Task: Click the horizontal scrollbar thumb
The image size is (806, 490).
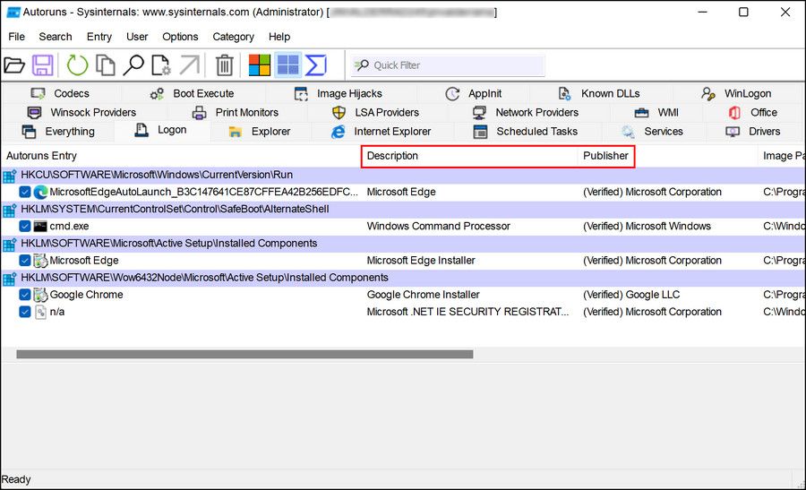Action: [x=244, y=354]
